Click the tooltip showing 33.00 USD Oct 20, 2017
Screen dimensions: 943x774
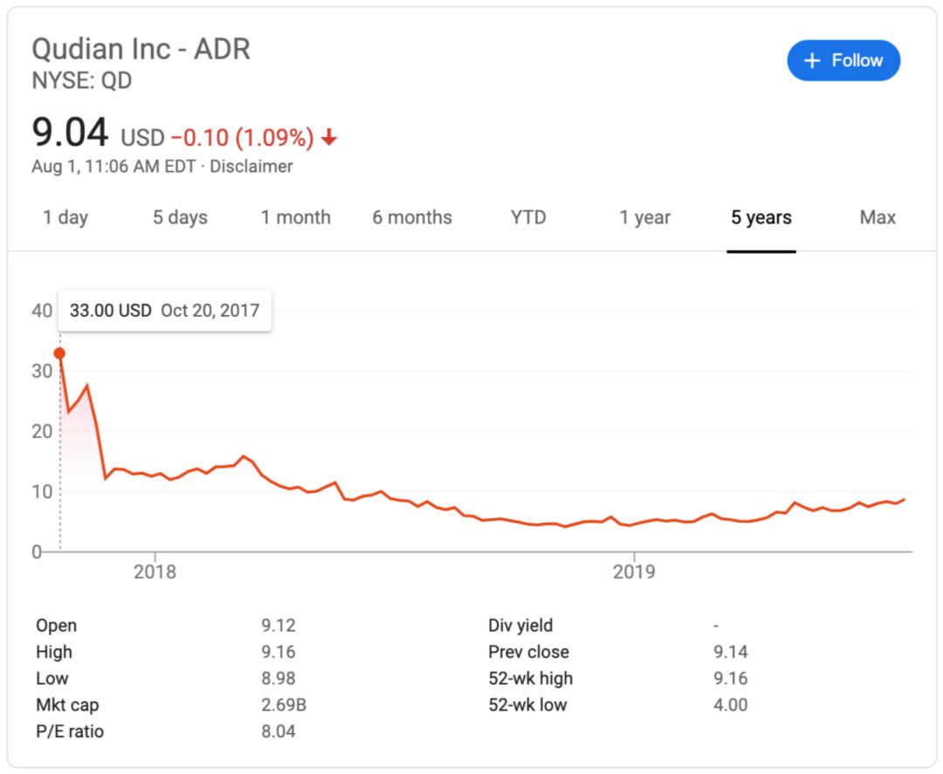[164, 311]
